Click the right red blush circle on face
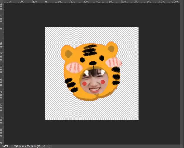The width and height of the screenshot is (184, 148). click(103, 82)
